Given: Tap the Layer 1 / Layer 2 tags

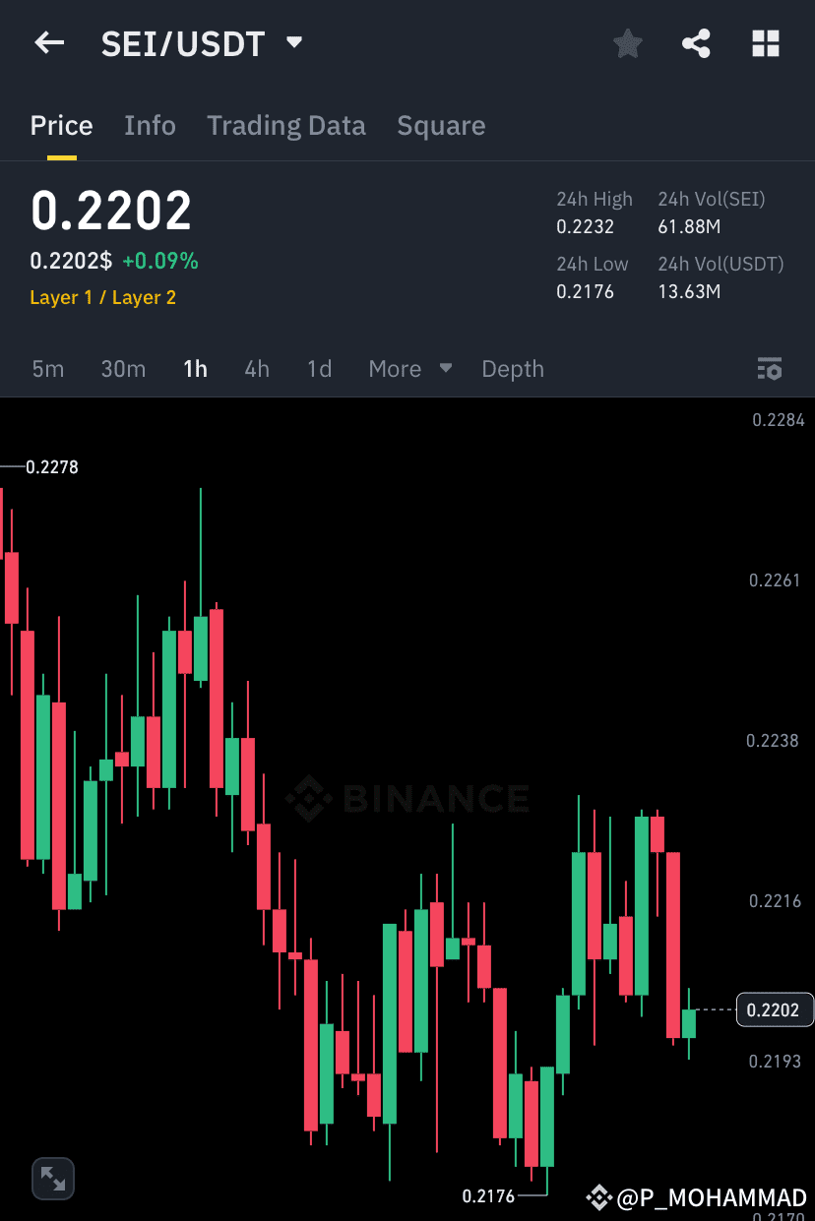Looking at the screenshot, I should pyautogui.click(x=102, y=297).
